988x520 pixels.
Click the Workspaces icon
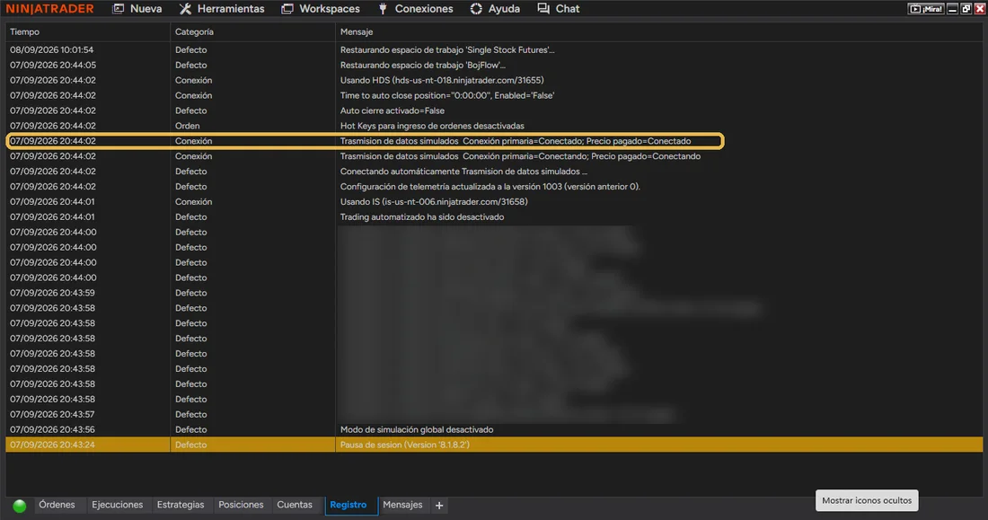click(287, 9)
